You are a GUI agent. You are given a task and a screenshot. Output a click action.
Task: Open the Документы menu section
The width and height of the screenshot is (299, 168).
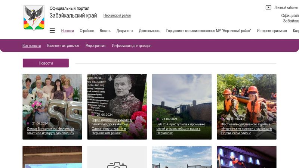tap(125, 31)
